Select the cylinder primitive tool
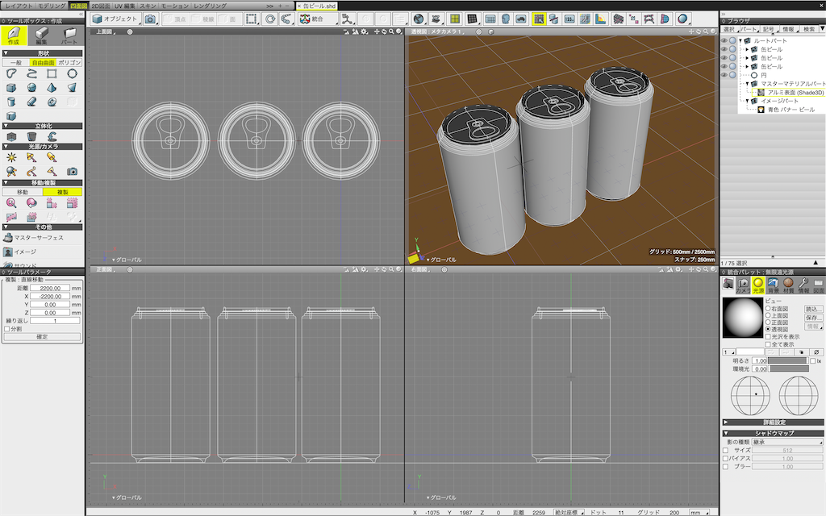The width and height of the screenshot is (826, 516). point(11,102)
